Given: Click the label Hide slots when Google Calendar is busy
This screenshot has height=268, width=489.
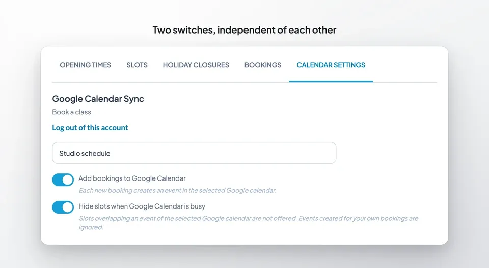Looking at the screenshot, I should click(x=142, y=206).
